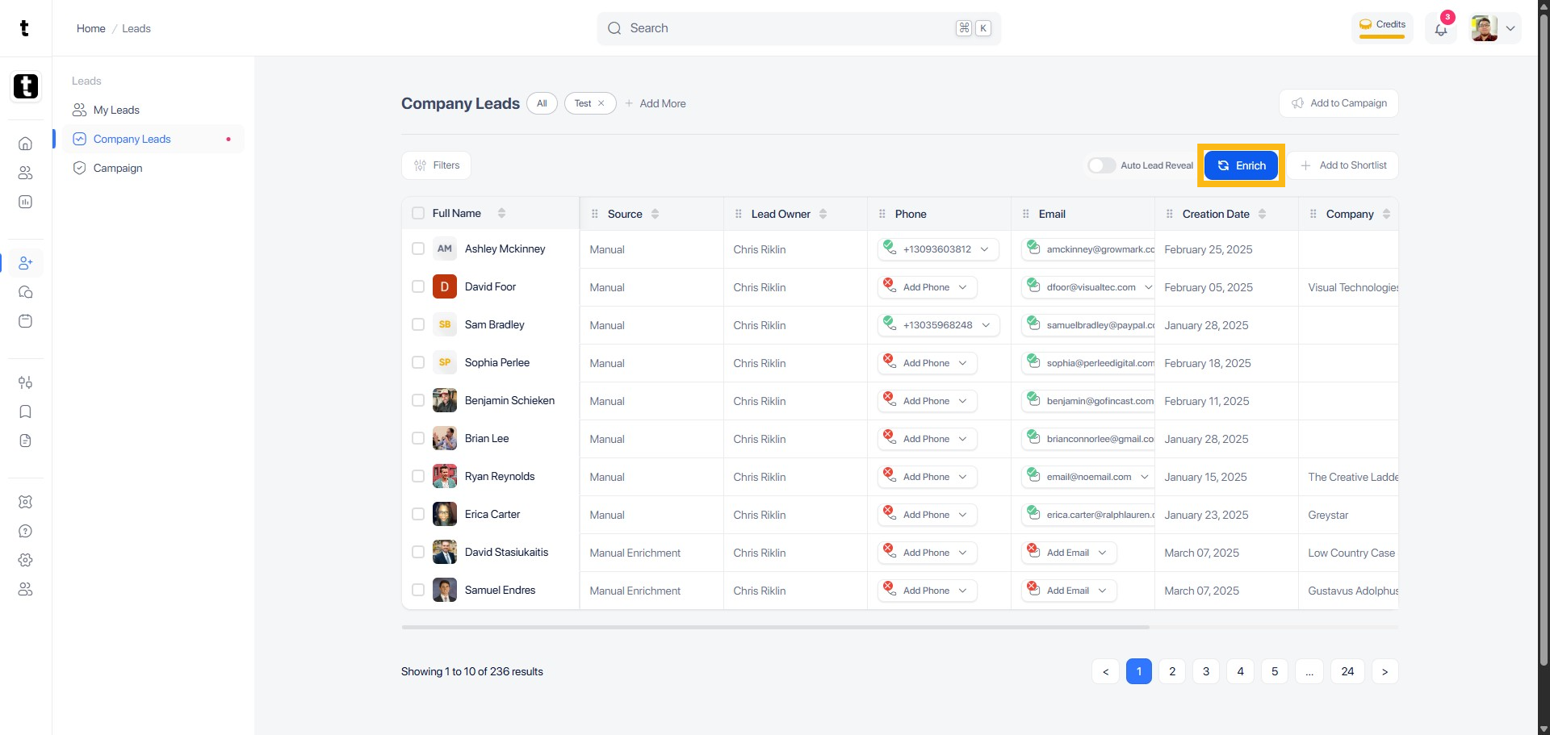Viewport: 1550px width, 735px height.
Task: Click Ryan Reynolds' profile photo
Action: coord(445,476)
